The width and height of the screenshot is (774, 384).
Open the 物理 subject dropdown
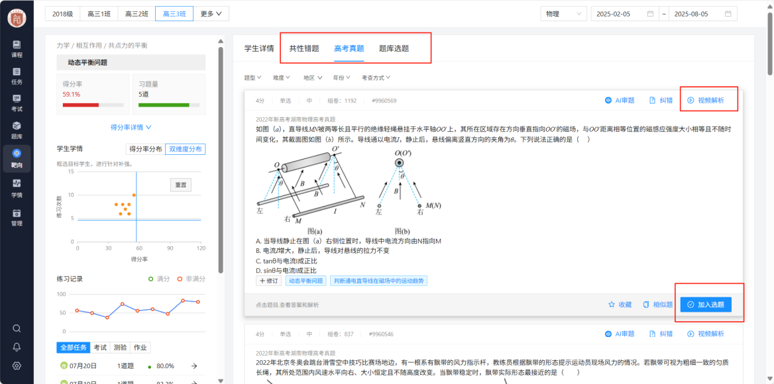point(564,14)
